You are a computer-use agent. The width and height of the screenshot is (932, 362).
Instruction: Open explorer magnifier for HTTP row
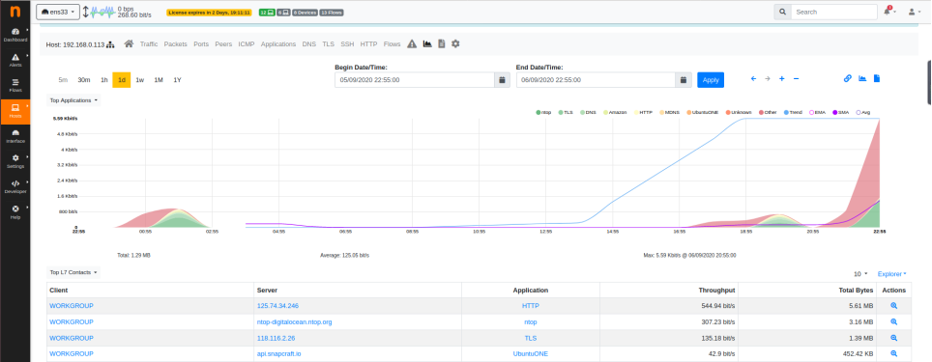(x=893, y=306)
